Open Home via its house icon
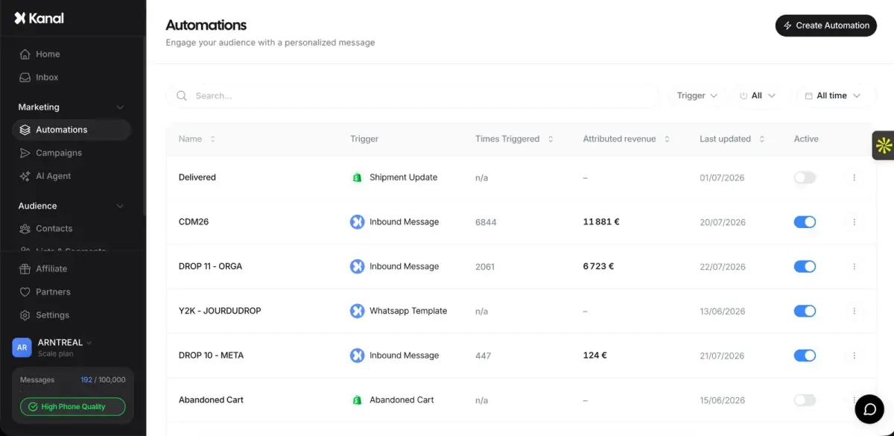 tap(25, 54)
